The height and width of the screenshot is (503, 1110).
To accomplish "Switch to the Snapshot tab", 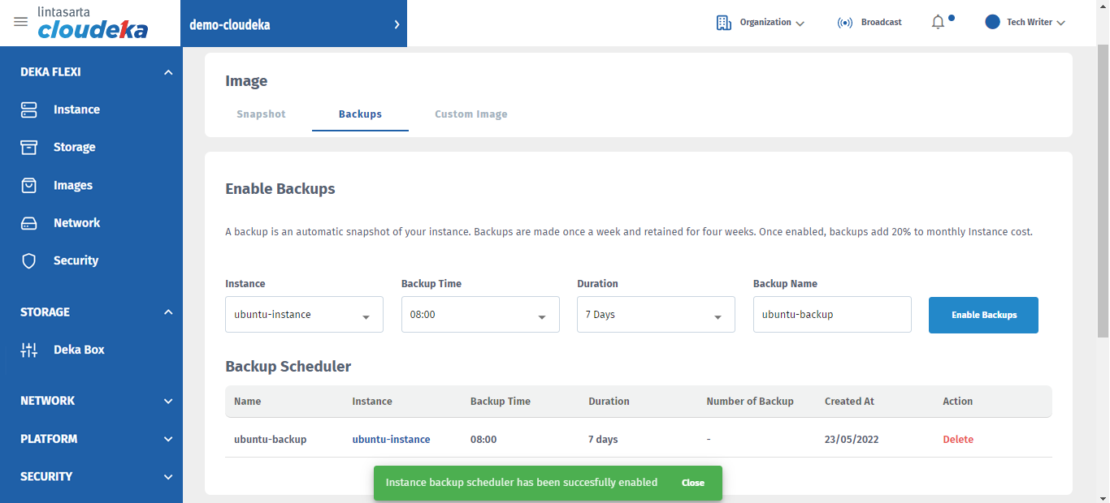I will 261,114.
